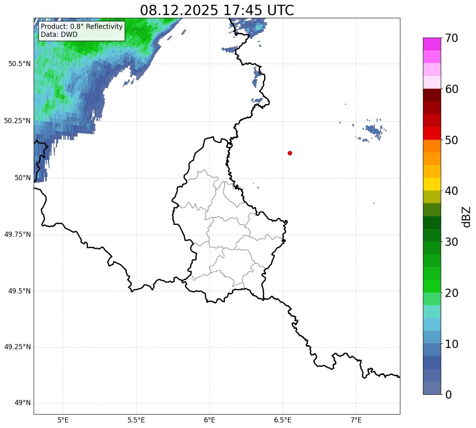This screenshot has height=428, width=476.
Task: Click the longitude label 5°E
Action: pyautogui.click(x=63, y=420)
